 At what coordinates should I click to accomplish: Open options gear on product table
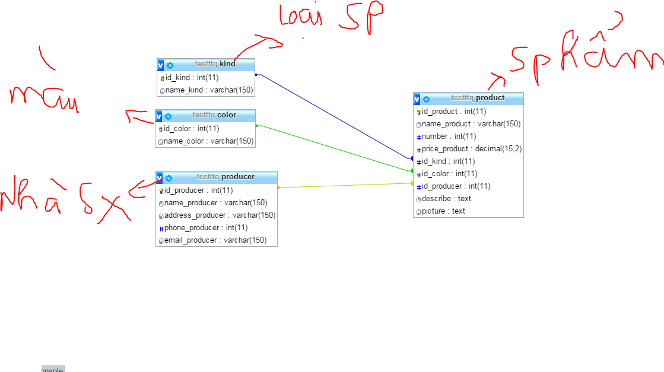coord(426,99)
